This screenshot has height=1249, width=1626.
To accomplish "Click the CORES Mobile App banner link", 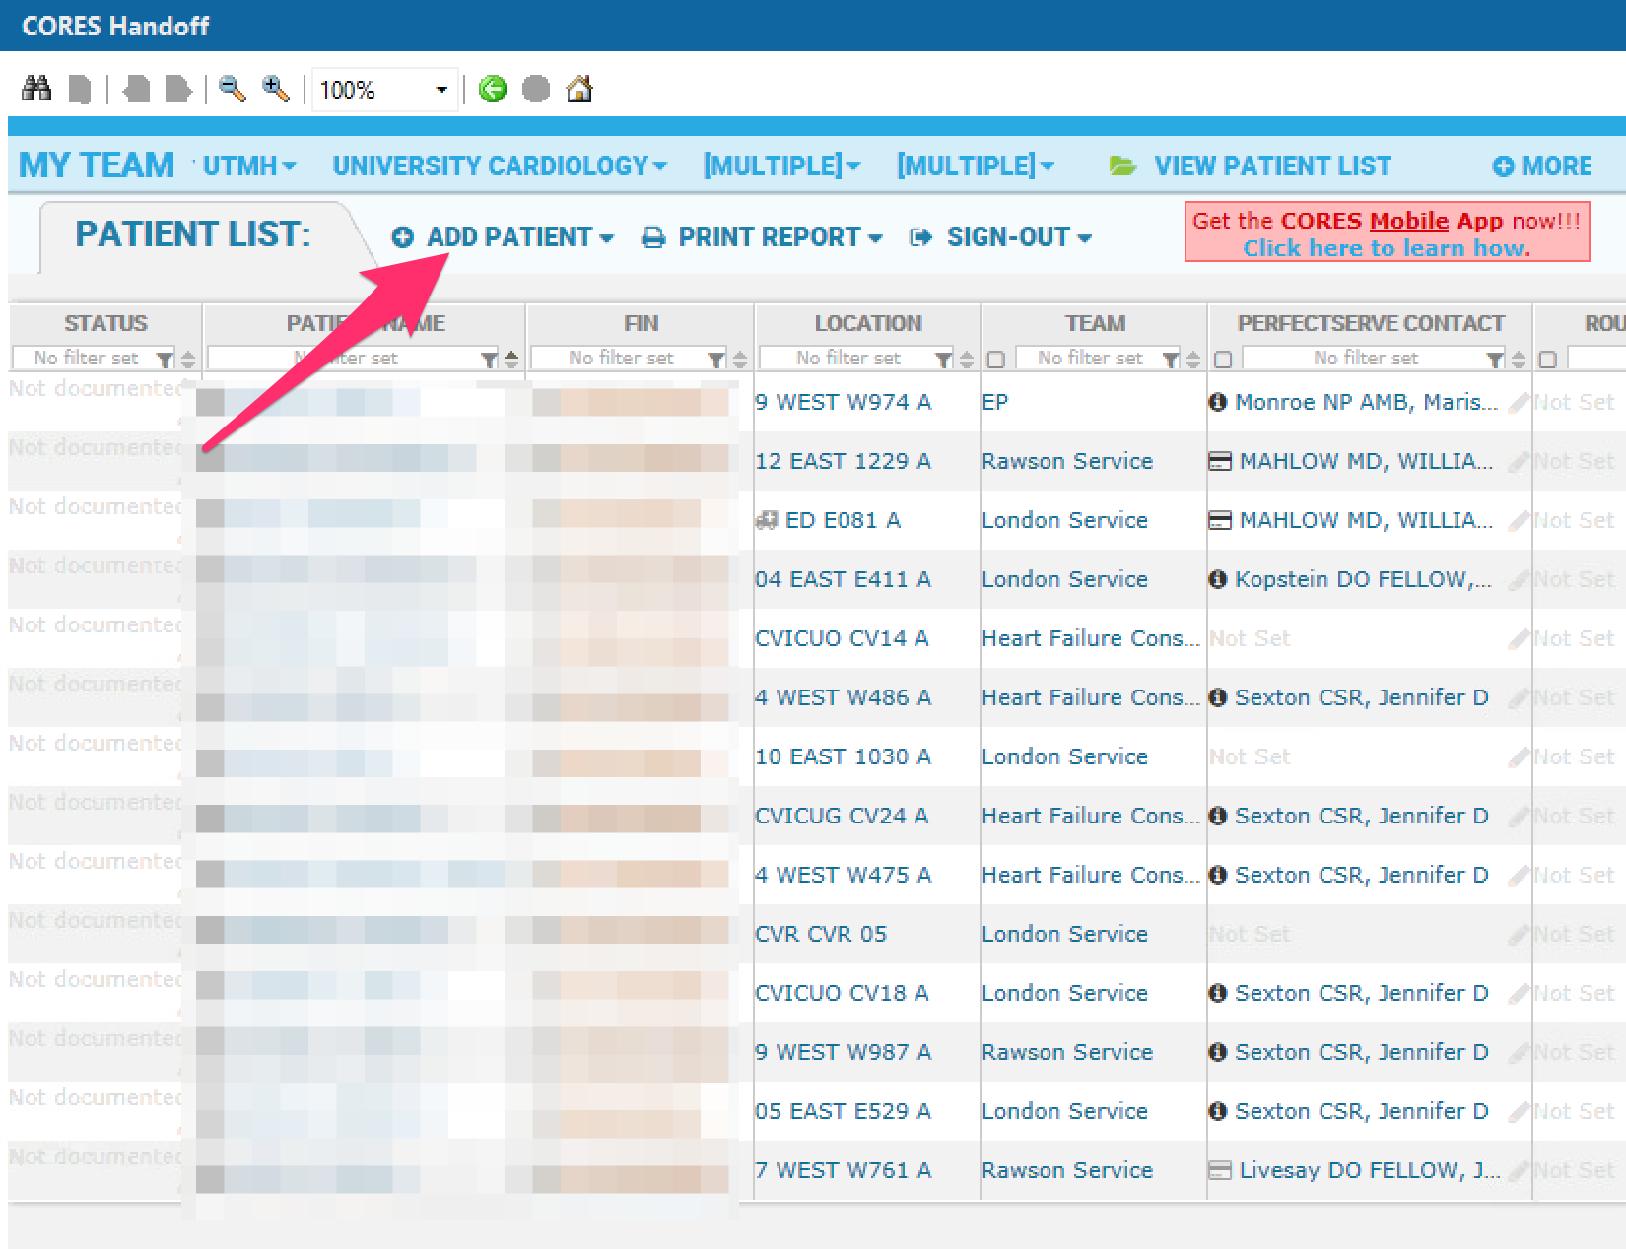I will point(1387,232).
